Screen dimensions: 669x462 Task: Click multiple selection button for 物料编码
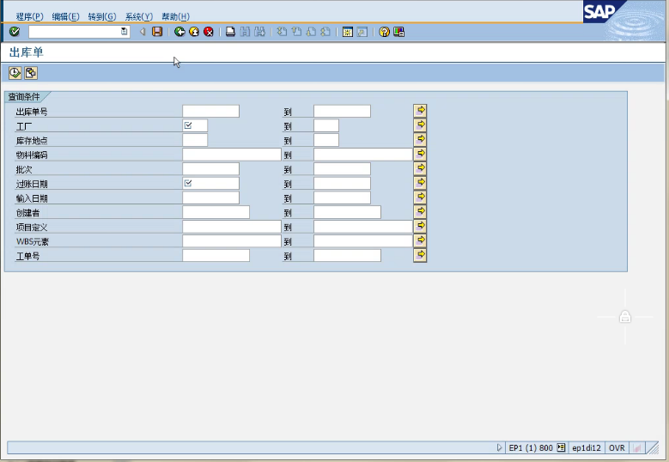click(420, 155)
